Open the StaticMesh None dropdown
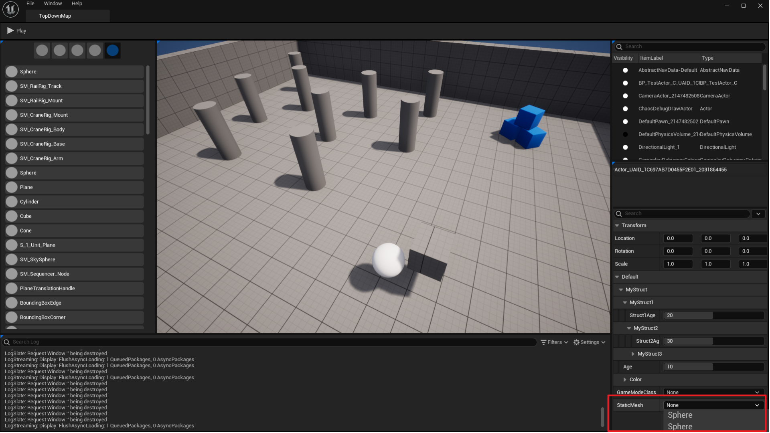The image size is (770, 433). (x=713, y=405)
